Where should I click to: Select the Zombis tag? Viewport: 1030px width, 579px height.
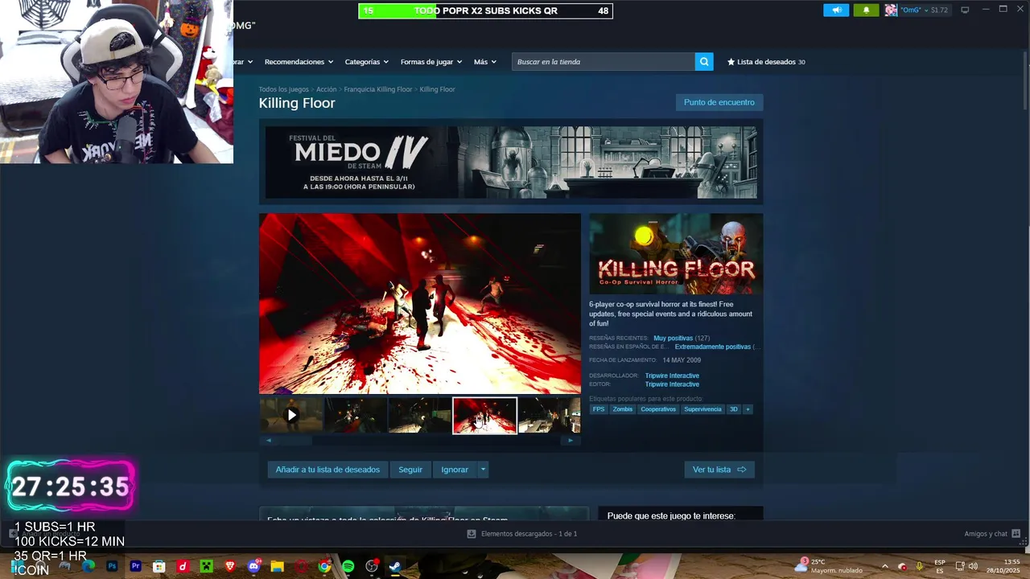pos(623,409)
